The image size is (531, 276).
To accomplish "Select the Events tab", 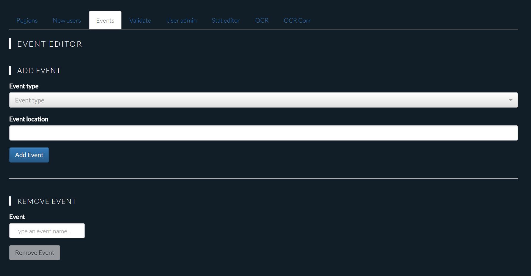I will point(105,20).
